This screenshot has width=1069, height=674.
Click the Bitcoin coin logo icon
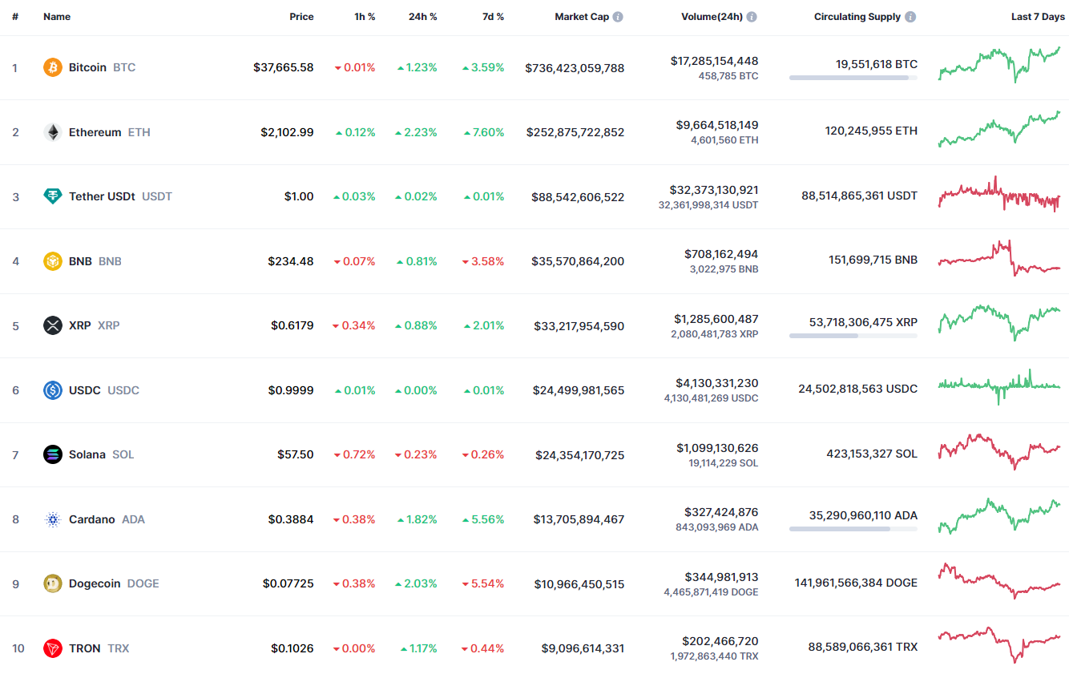tap(53, 67)
